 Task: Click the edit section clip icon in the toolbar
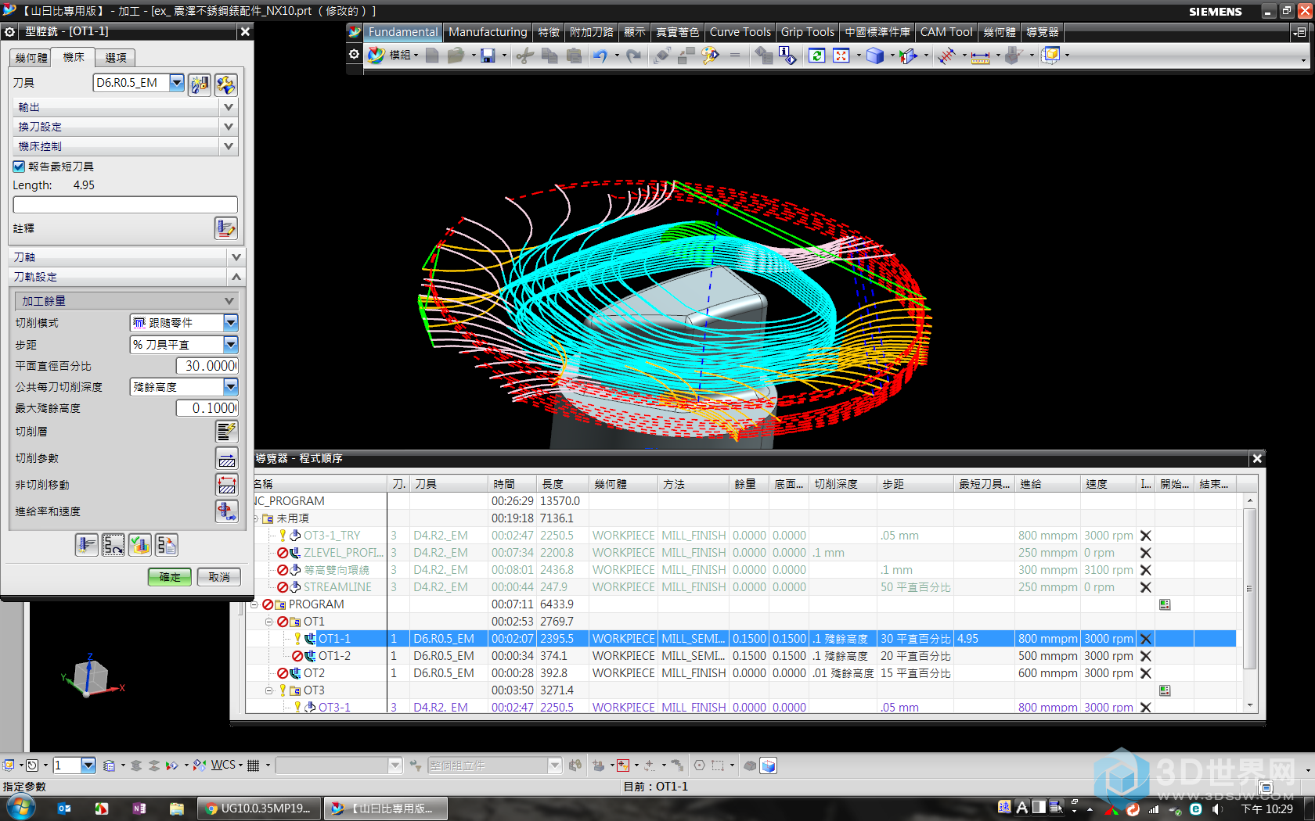point(909,56)
